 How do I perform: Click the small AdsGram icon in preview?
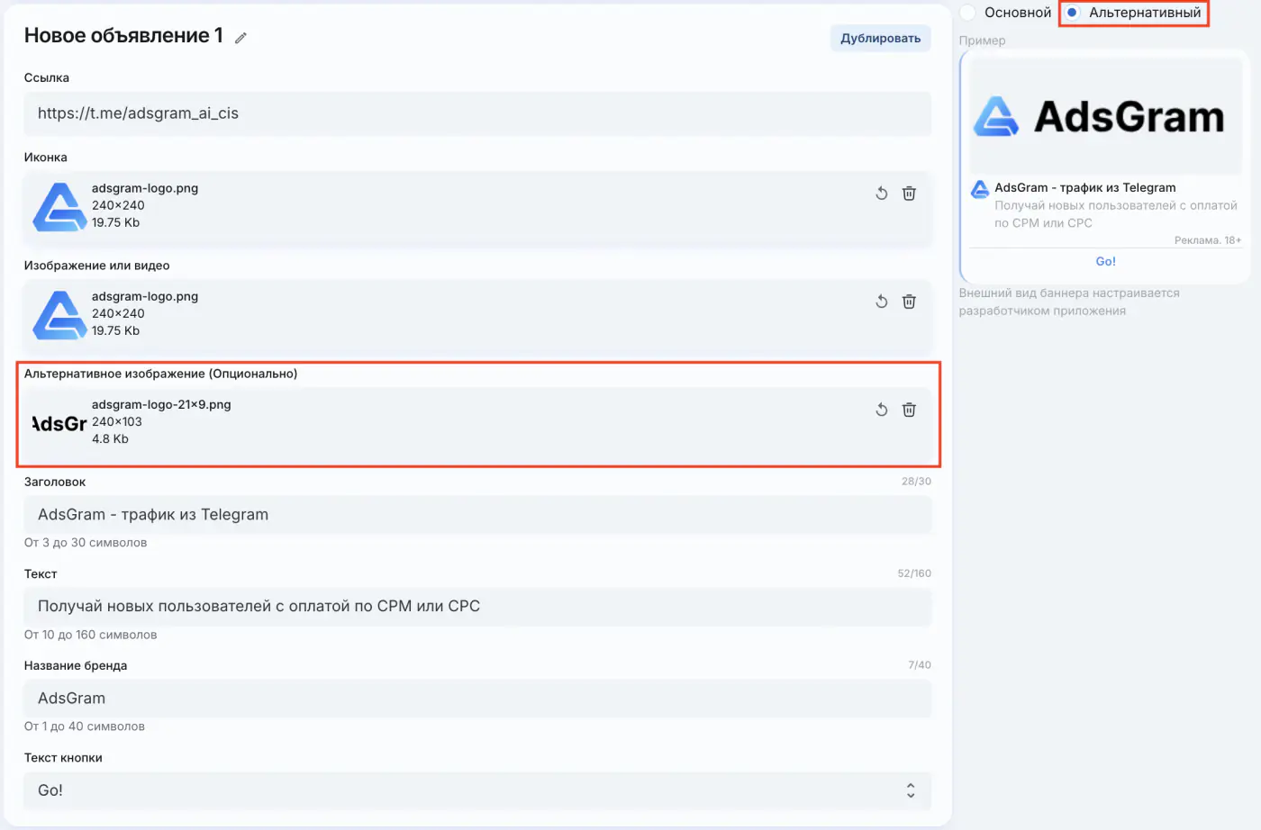pos(980,188)
